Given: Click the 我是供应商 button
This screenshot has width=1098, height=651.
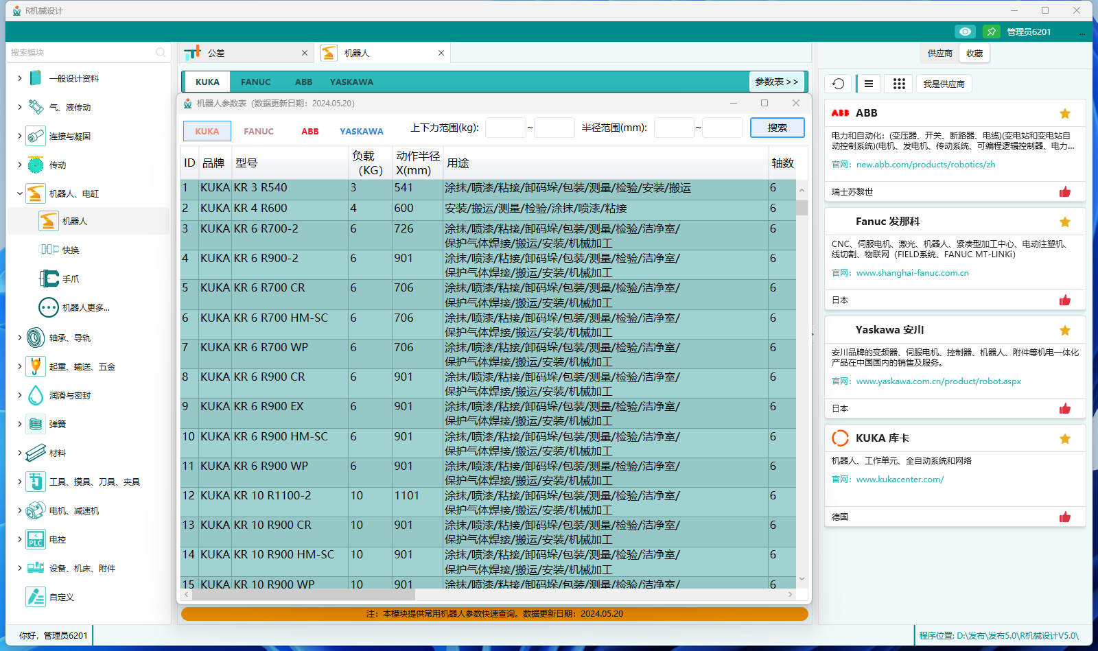Looking at the screenshot, I should click(x=944, y=84).
